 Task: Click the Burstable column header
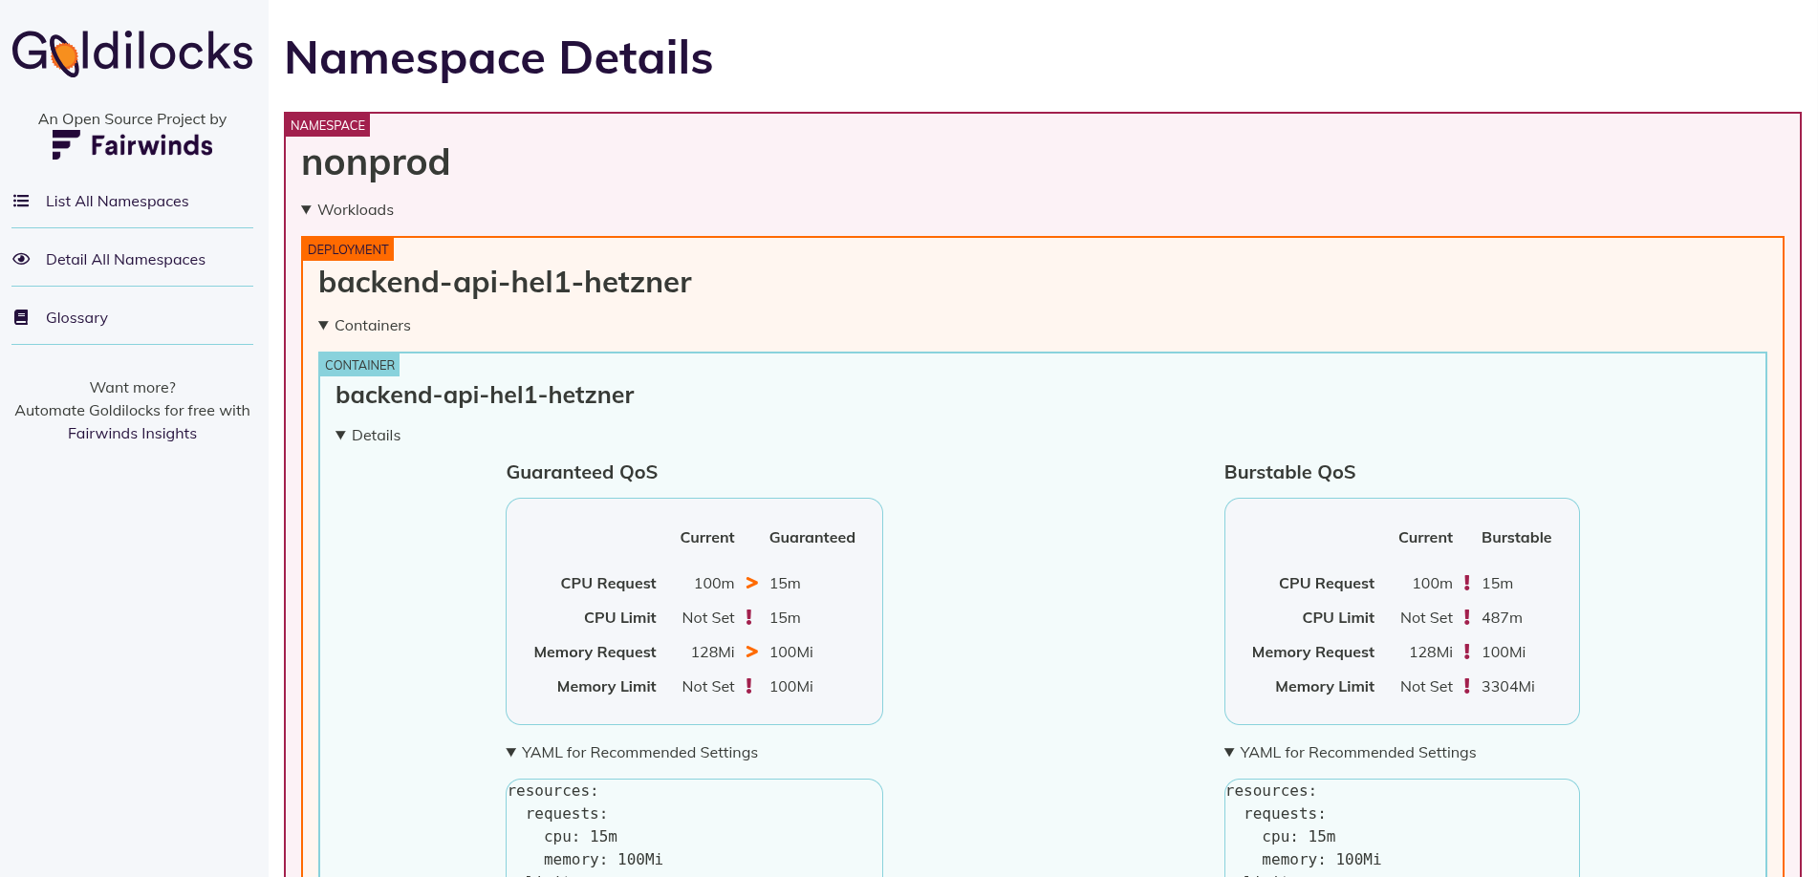tap(1517, 537)
